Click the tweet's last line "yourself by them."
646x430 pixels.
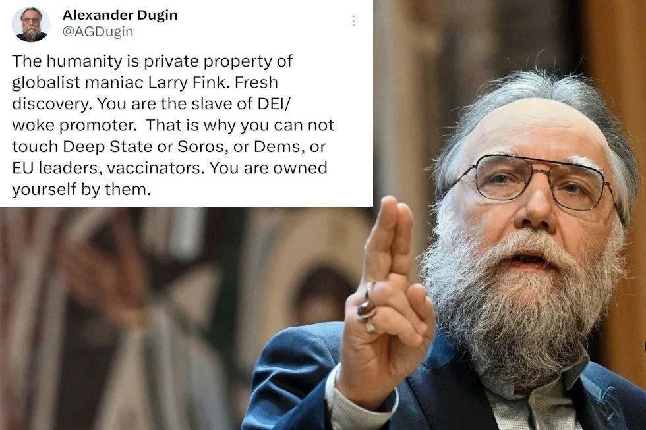tap(82, 190)
